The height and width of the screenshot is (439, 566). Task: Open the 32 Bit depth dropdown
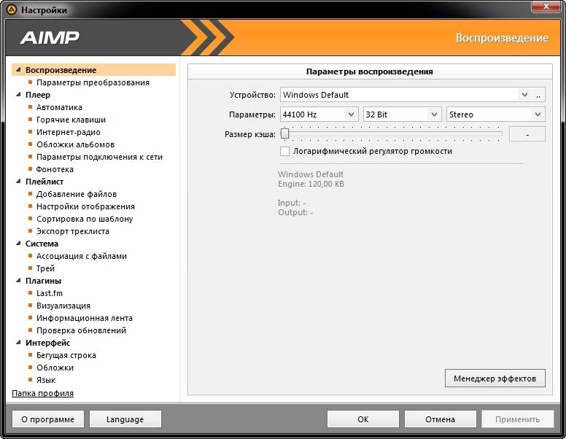click(402, 114)
